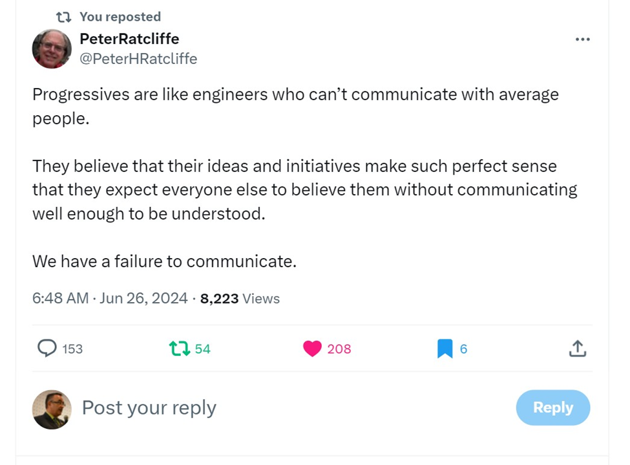Click the share upload icon

click(578, 349)
